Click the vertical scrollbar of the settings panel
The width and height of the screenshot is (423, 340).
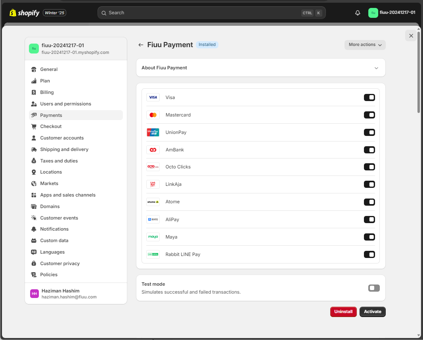coord(419,72)
